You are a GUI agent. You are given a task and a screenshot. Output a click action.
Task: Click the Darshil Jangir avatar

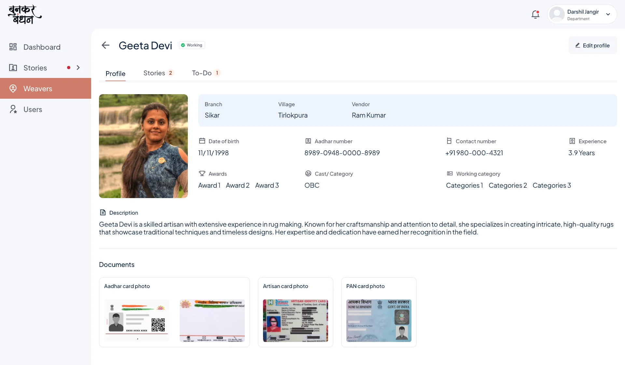pos(557,14)
